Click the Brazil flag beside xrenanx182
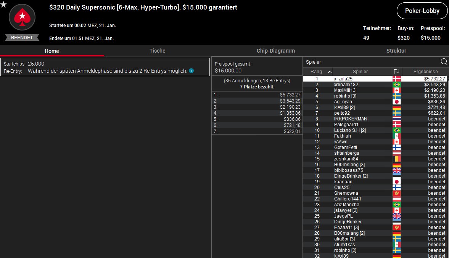 396,85
